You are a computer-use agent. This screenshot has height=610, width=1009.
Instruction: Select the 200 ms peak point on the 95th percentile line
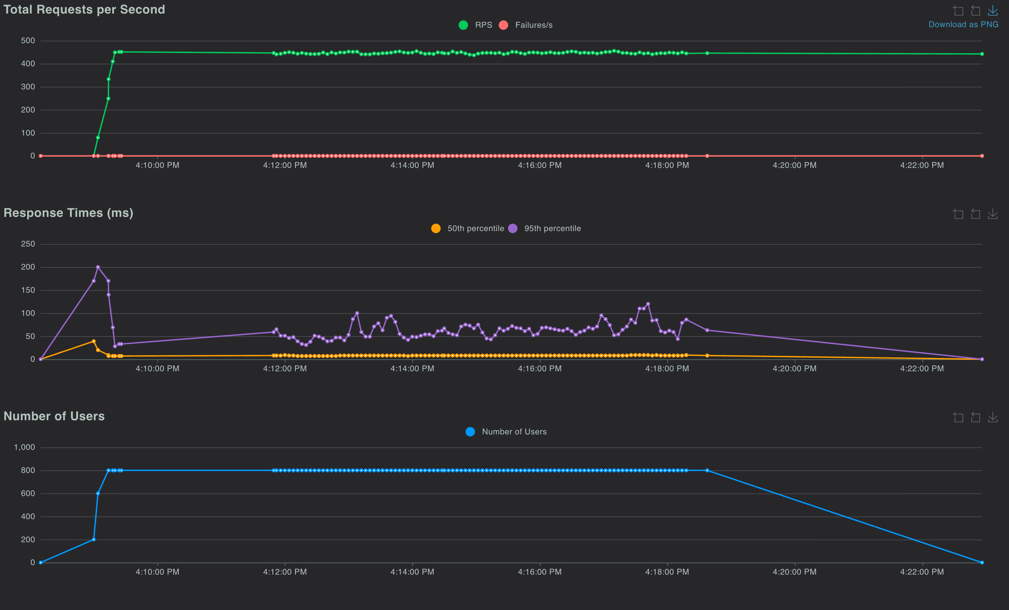(x=98, y=267)
